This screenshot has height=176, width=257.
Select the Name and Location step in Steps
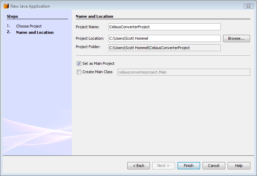pyautogui.click(x=35, y=32)
